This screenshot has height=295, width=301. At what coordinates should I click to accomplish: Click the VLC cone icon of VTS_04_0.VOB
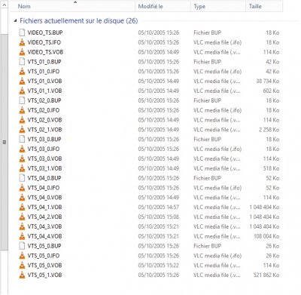(x=22, y=198)
